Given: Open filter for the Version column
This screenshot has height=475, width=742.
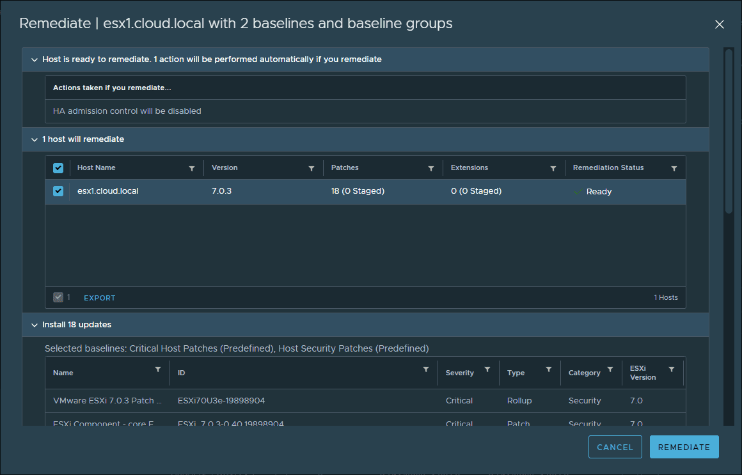Looking at the screenshot, I should (x=312, y=169).
